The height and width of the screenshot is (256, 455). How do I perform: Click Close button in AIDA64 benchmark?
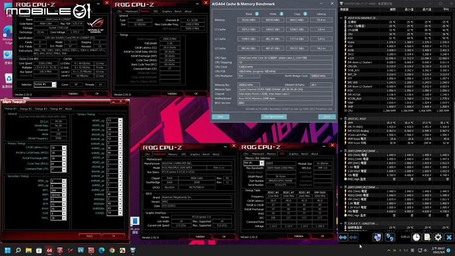coord(327,117)
